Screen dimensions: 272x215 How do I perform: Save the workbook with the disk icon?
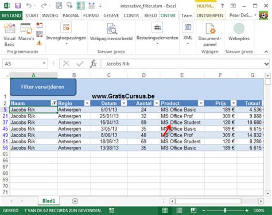18,6
